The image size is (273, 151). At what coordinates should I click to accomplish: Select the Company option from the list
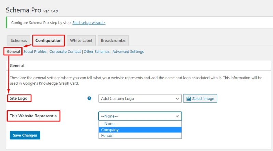110,130
